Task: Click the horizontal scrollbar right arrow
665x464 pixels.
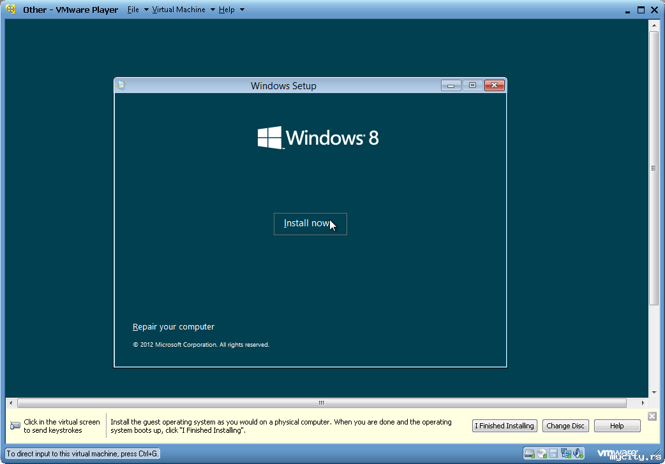Action: click(x=643, y=403)
